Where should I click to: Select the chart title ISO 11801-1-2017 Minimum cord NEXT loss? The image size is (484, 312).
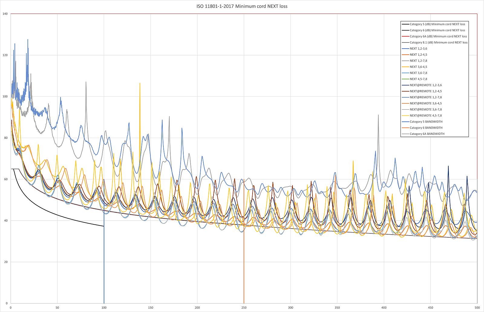(242, 6)
